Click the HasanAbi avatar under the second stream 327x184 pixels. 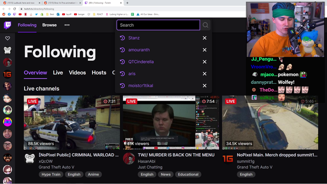point(129,159)
